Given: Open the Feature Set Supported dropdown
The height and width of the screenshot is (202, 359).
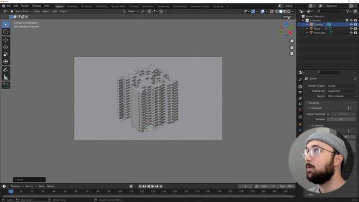Looking at the screenshot, I should coord(342,91).
